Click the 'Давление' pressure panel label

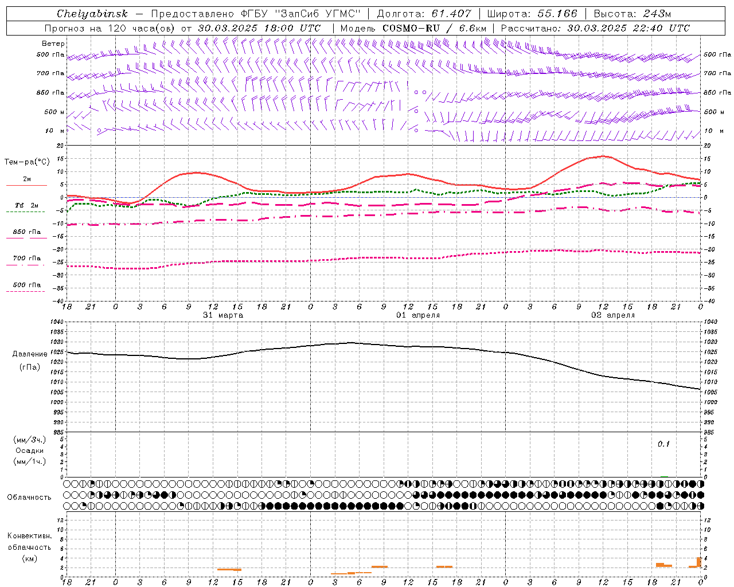pyautogui.click(x=30, y=354)
